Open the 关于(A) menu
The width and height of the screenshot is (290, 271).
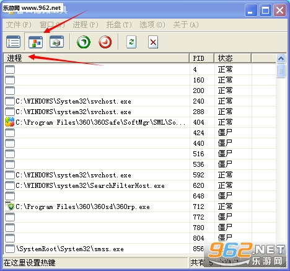[186, 25]
